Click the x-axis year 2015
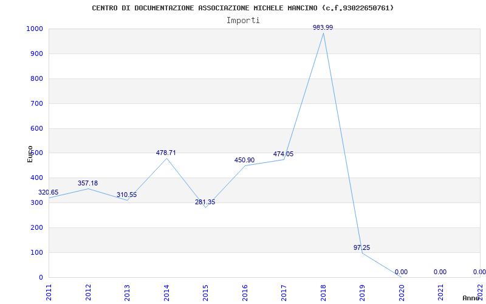The image size is (486, 304). point(205,292)
